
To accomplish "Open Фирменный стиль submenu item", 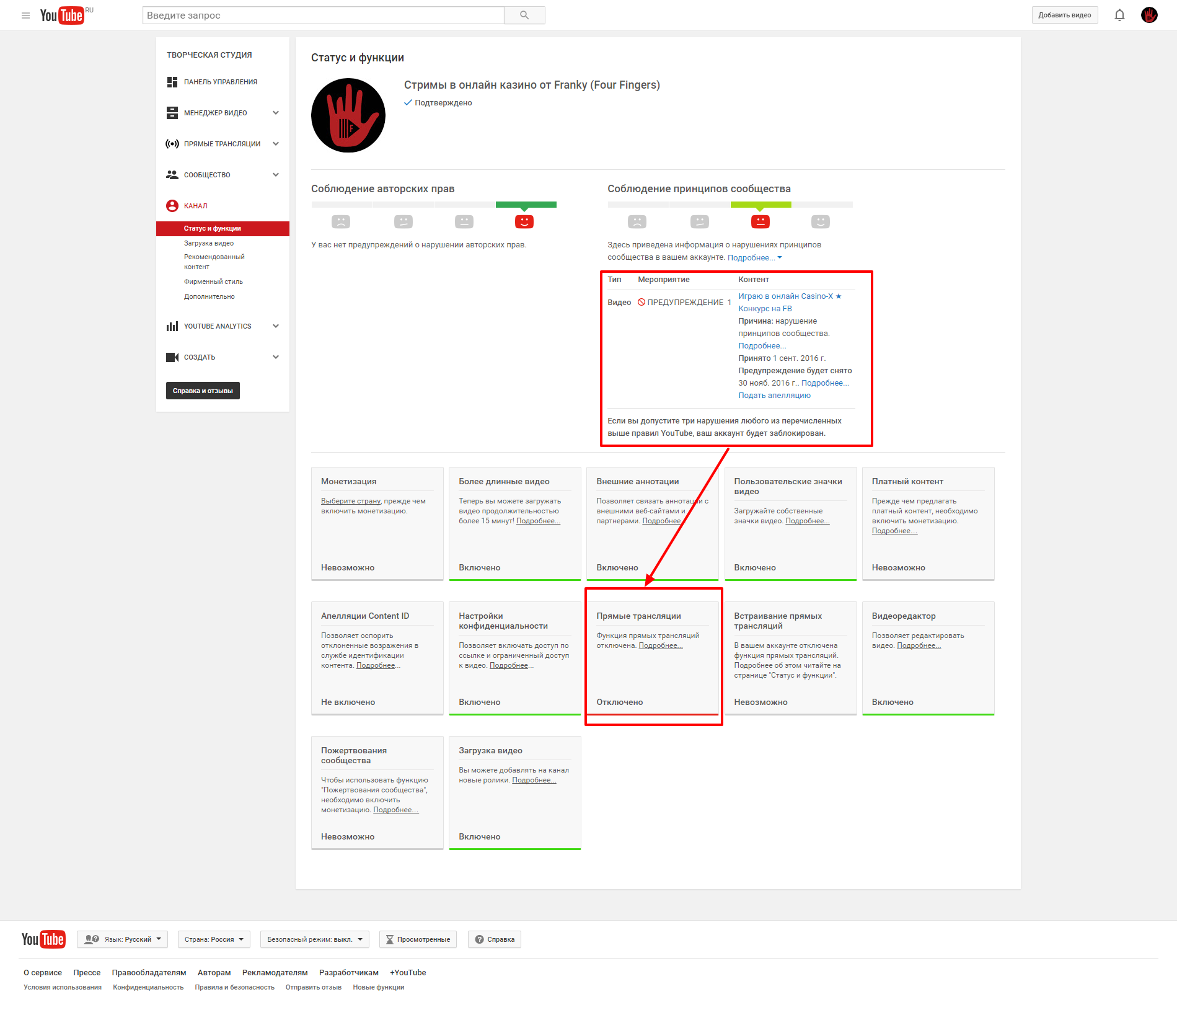I will coord(213,282).
